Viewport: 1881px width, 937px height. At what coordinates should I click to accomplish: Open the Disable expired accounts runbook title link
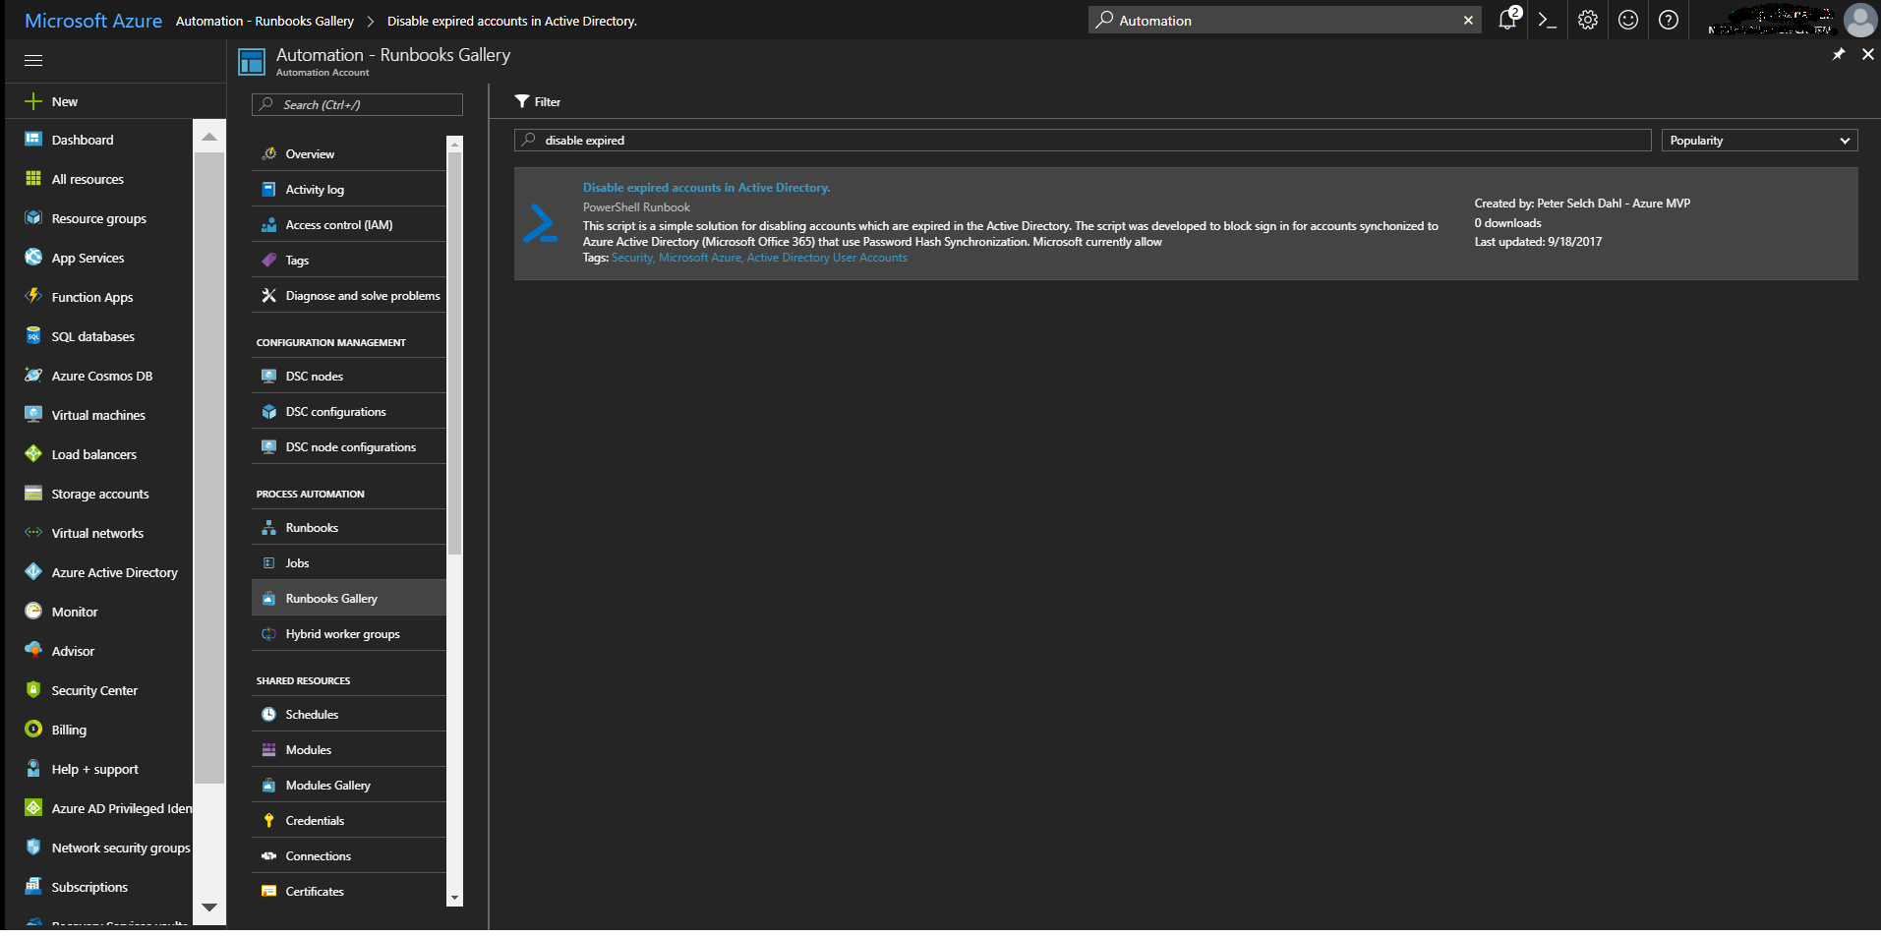pyautogui.click(x=706, y=188)
